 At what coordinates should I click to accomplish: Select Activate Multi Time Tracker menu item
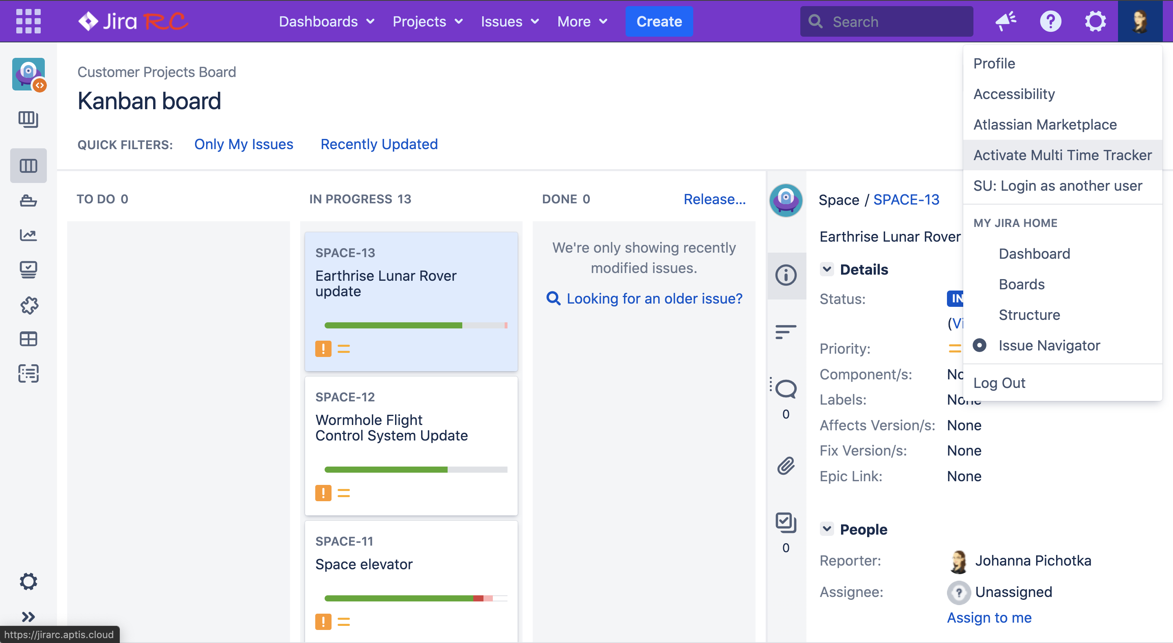click(x=1062, y=155)
